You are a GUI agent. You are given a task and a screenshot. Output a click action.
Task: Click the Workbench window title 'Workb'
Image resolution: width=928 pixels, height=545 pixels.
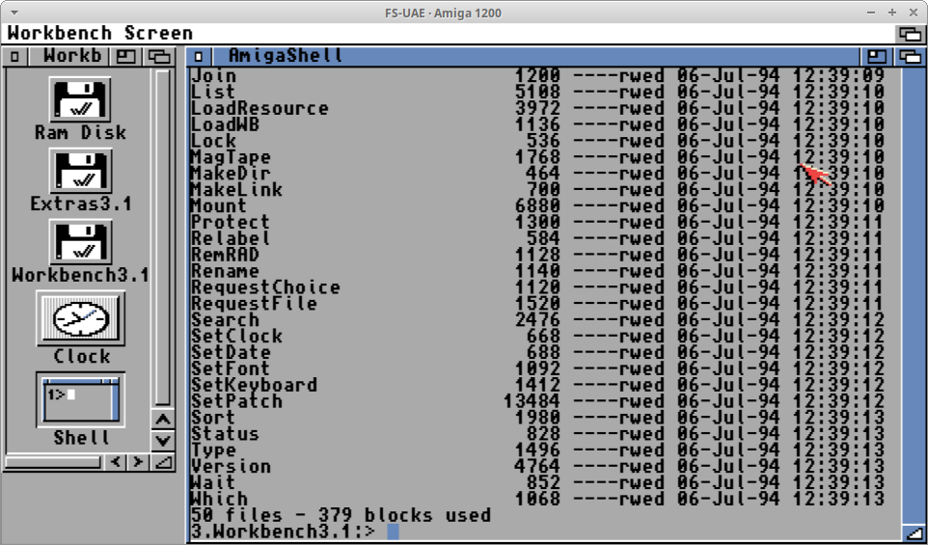[x=72, y=56]
